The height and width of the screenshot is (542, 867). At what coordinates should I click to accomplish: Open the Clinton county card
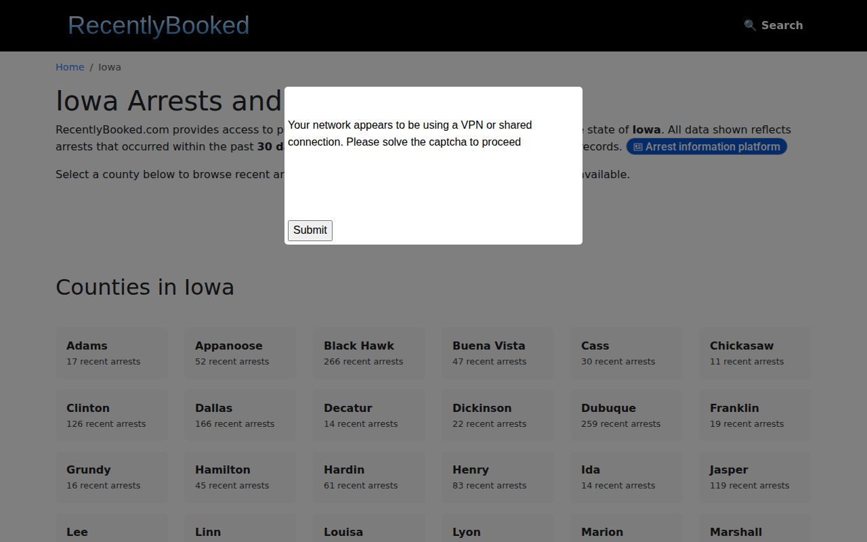(112, 415)
